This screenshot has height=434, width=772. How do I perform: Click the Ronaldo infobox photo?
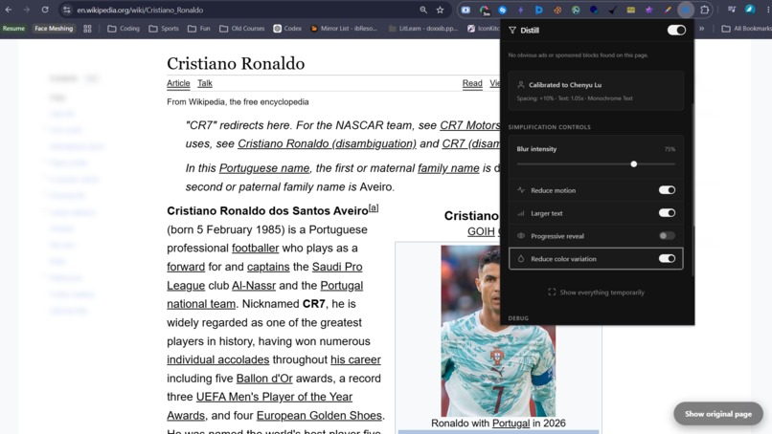(498, 331)
